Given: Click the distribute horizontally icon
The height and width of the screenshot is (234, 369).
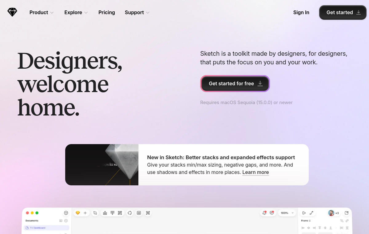Looking at the screenshot, I should (x=342, y=228).
